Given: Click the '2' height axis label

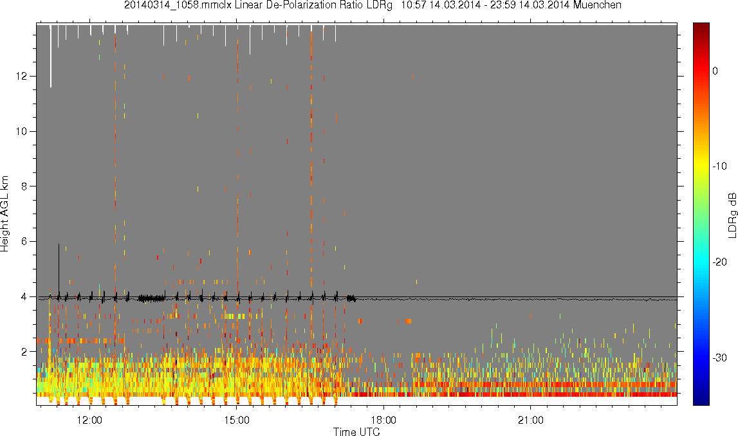Looking at the screenshot, I should pos(24,351).
